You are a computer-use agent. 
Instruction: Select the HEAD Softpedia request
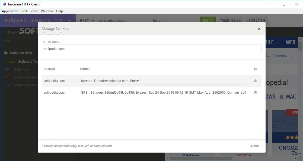tap(21, 85)
